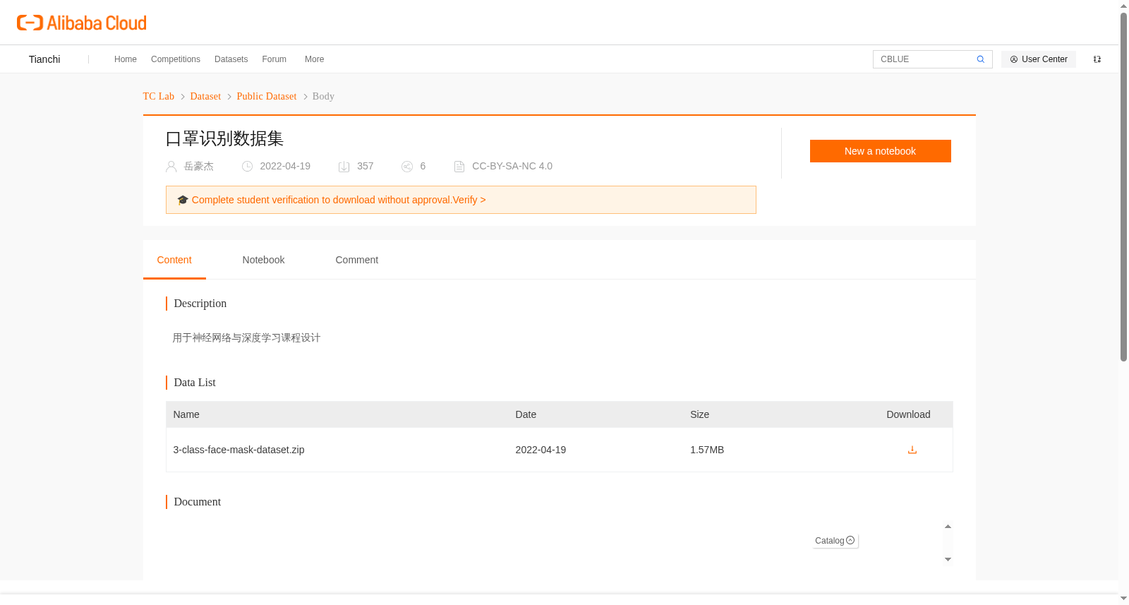The image size is (1129, 605).
Task: Select the Content tab
Action: [x=174, y=260]
